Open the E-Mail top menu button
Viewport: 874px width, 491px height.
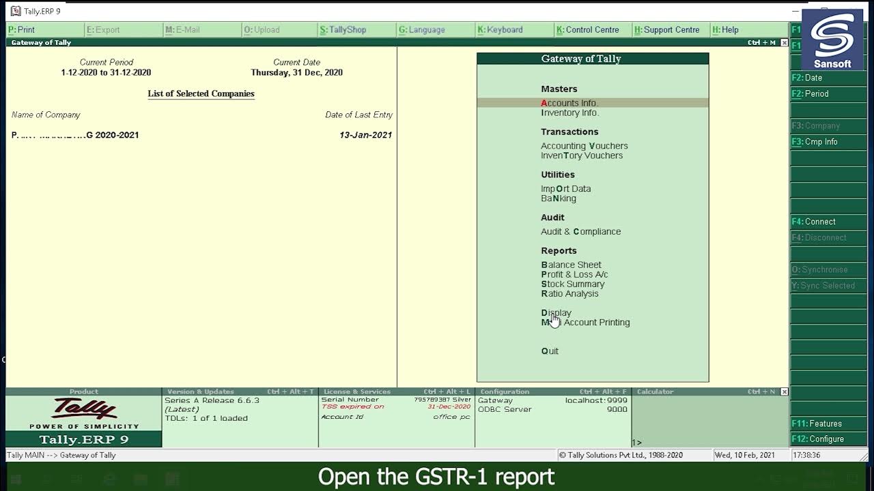point(202,30)
